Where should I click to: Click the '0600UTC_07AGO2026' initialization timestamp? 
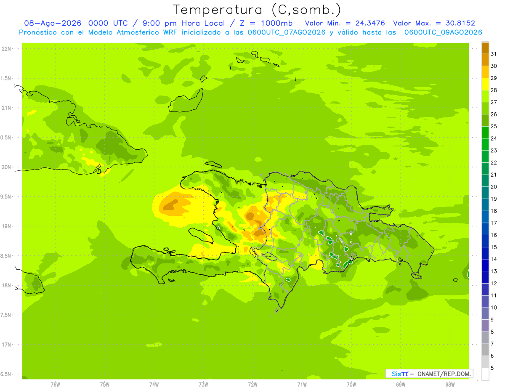point(286,32)
